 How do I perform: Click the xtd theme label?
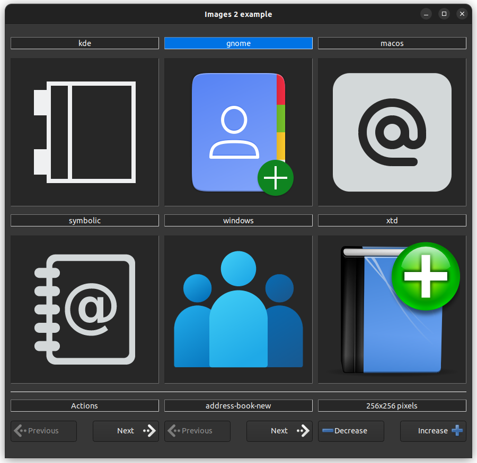pyautogui.click(x=392, y=221)
